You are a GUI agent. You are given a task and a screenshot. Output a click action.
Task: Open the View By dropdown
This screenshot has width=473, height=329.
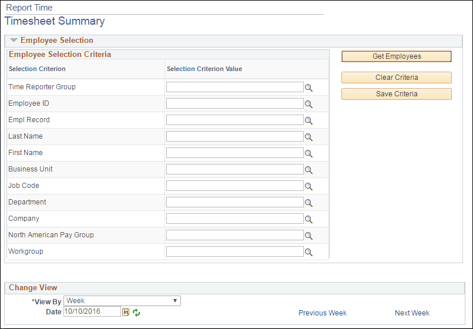point(122,301)
